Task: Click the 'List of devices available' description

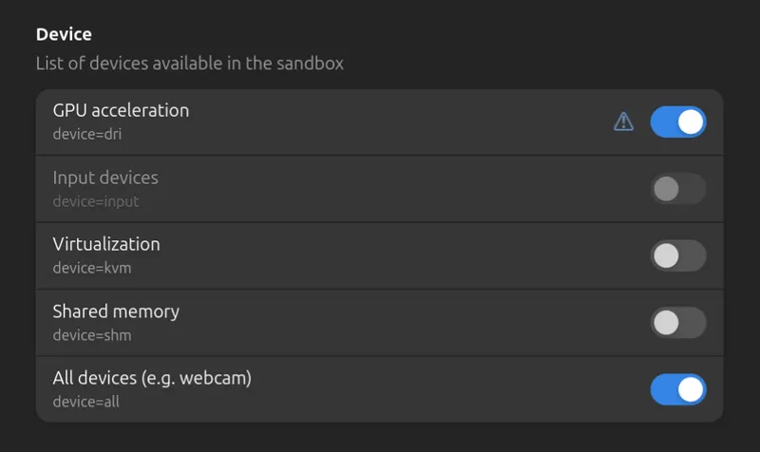Action: 189,64
